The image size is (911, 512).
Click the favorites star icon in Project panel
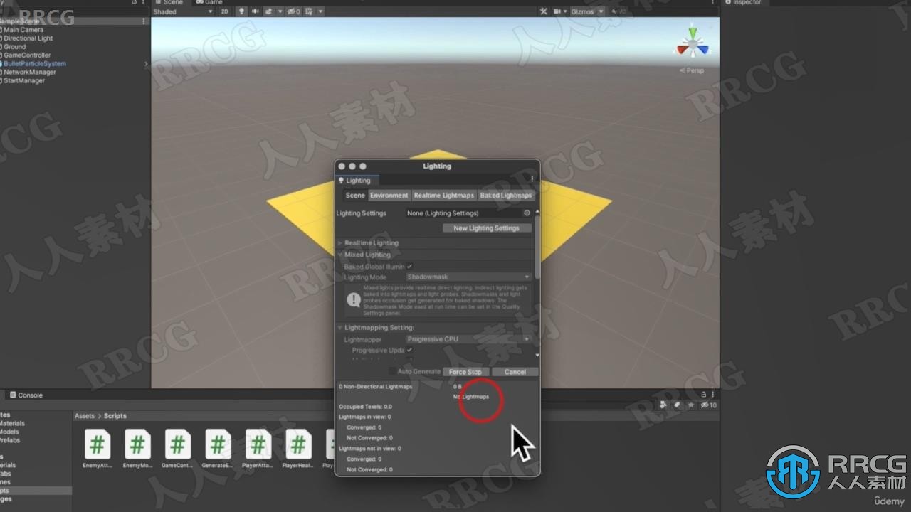tap(690, 405)
